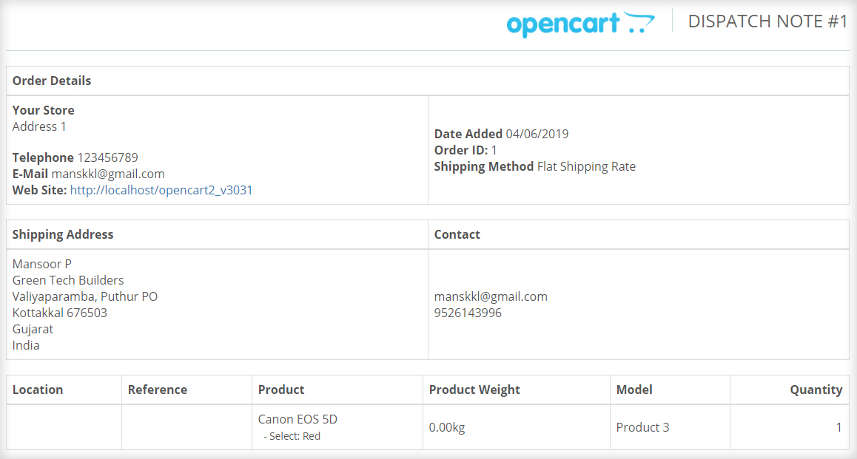857x459 pixels.
Task: Click store e-mail manskkl@gmail.com
Action: 108,174
